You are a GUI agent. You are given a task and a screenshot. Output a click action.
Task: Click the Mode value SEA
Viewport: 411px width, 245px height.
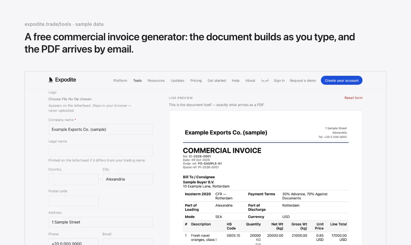[x=219, y=217]
